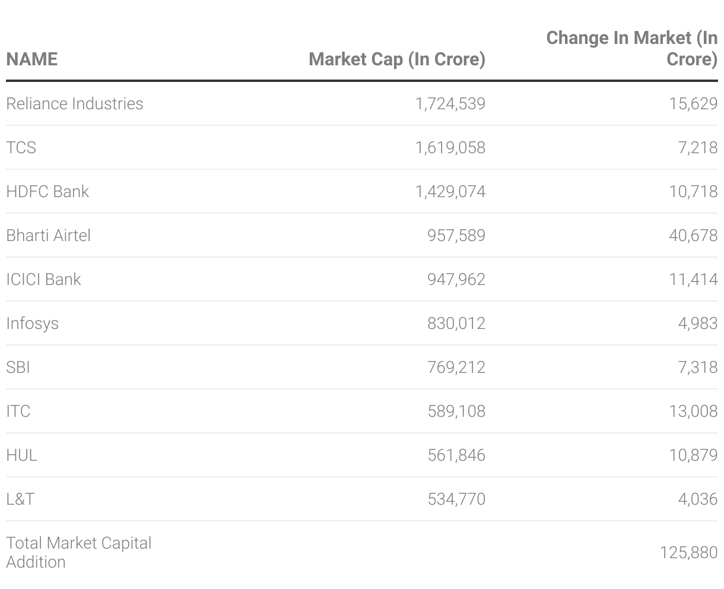The height and width of the screenshot is (589, 724).
Task: Select the SBI name cell
Action: 18,368
